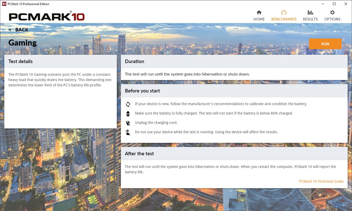Image resolution: width=352 pixels, height=211 pixels.
Task: Go to the HOME tab label
Action: pos(259,19)
